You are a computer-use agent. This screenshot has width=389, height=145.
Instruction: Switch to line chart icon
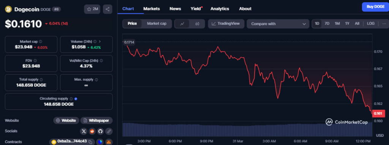[x=182, y=24]
